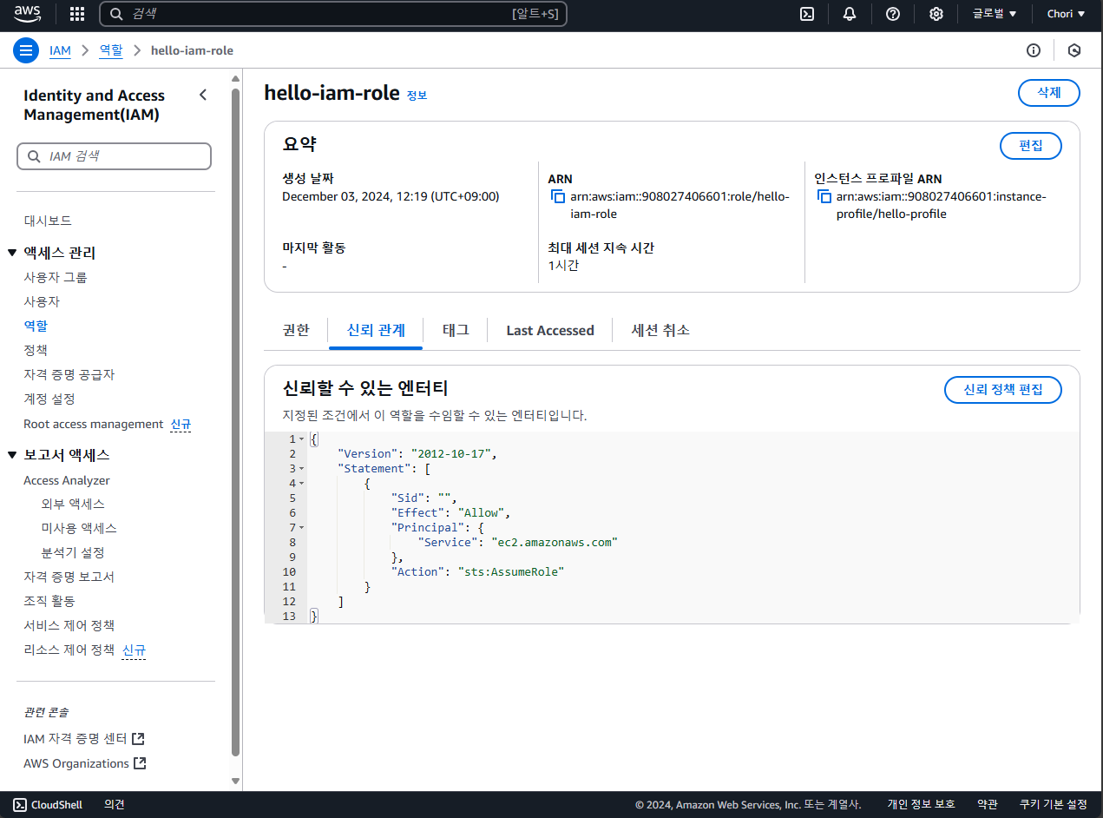Image resolution: width=1103 pixels, height=818 pixels.
Task: Open 대시보드 in the sidebar
Action: pyautogui.click(x=48, y=221)
